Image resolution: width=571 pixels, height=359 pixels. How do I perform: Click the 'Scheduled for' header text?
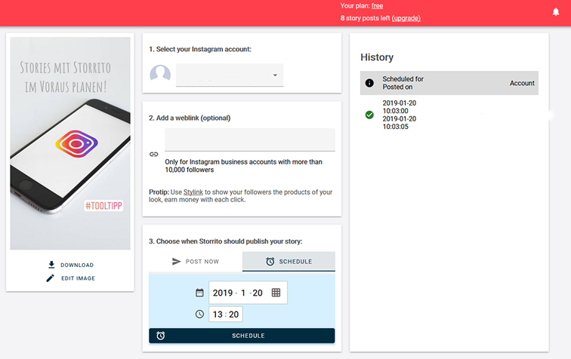click(403, 79)
